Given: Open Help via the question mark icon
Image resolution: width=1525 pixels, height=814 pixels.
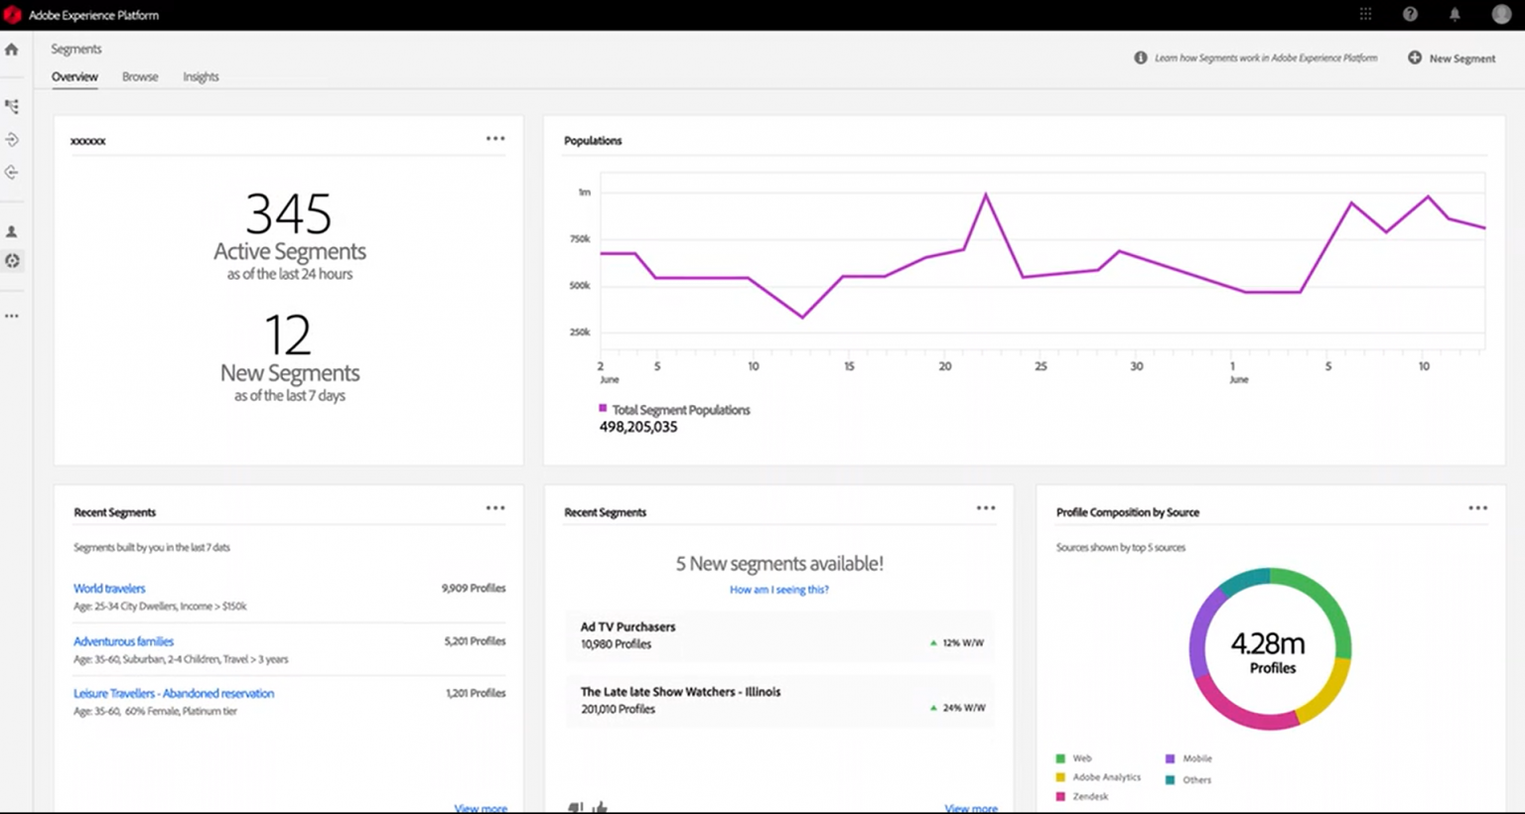Looking at the screenshot, I should tap(1410, 14).
